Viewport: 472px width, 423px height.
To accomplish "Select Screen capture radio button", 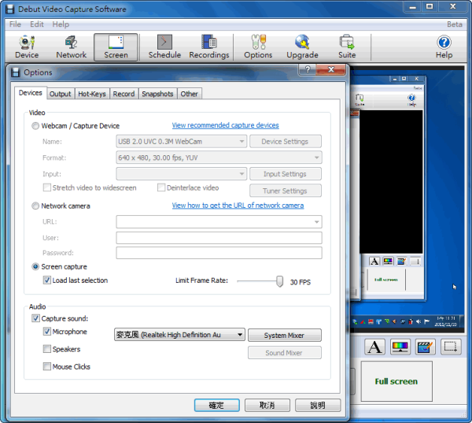I will 35,267.
